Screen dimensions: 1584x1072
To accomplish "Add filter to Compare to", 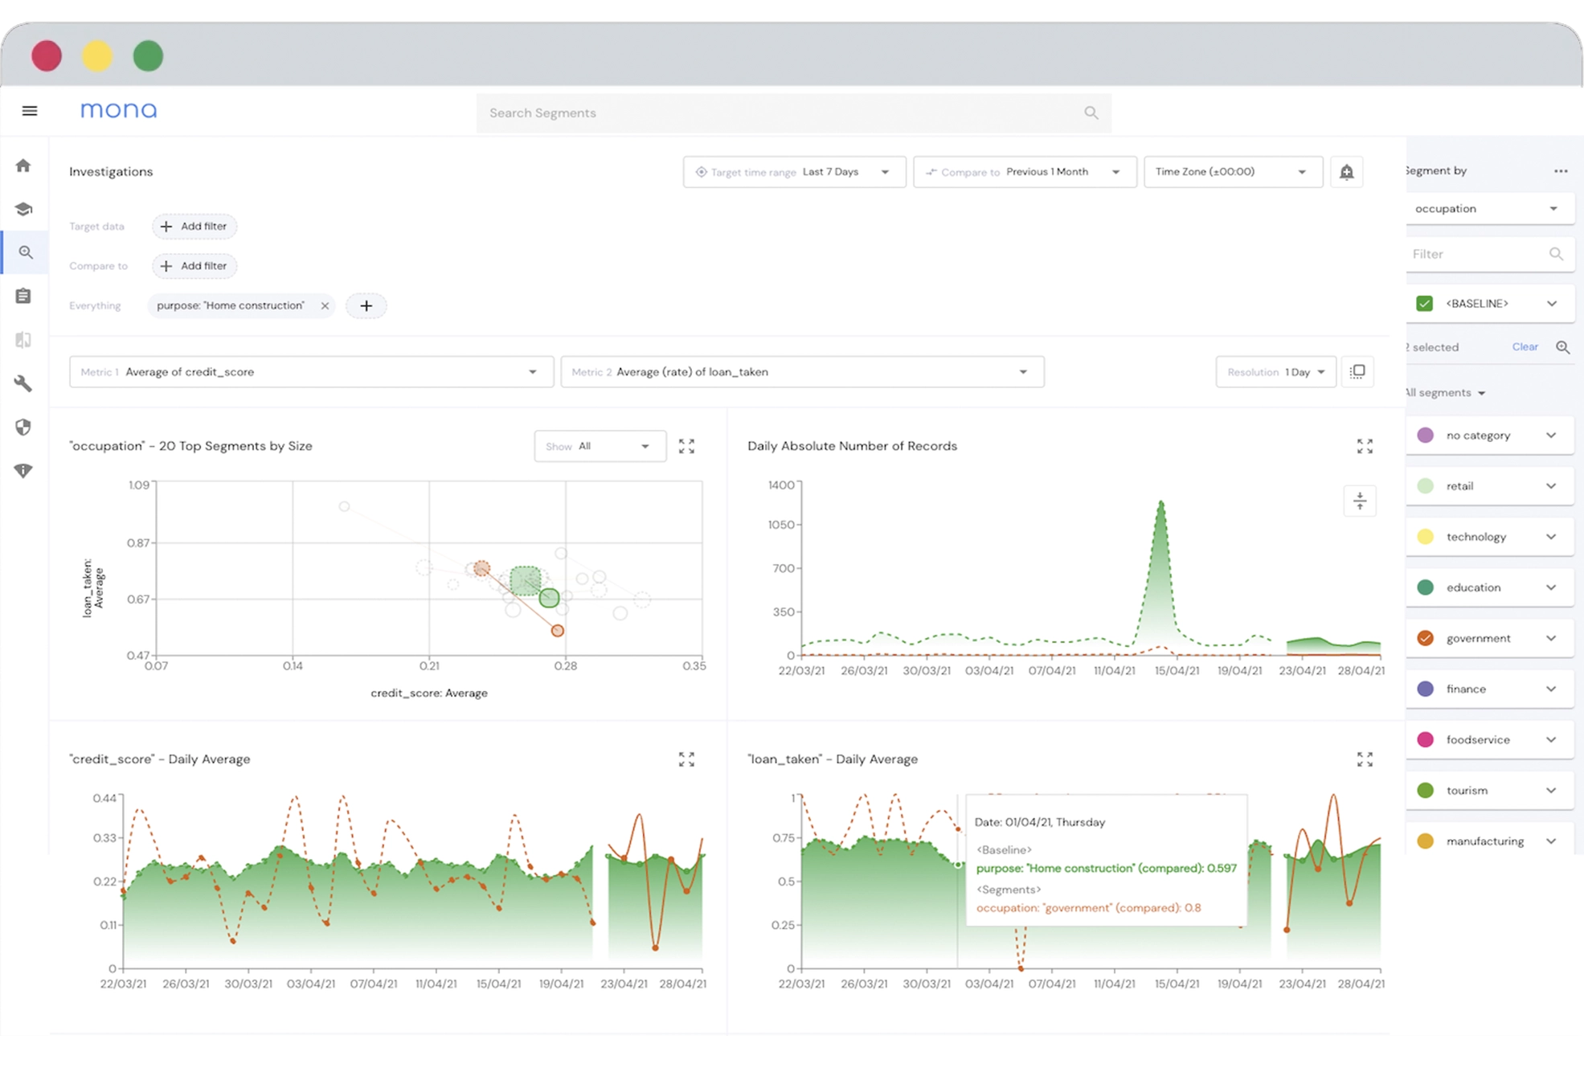I will point(194,266).
